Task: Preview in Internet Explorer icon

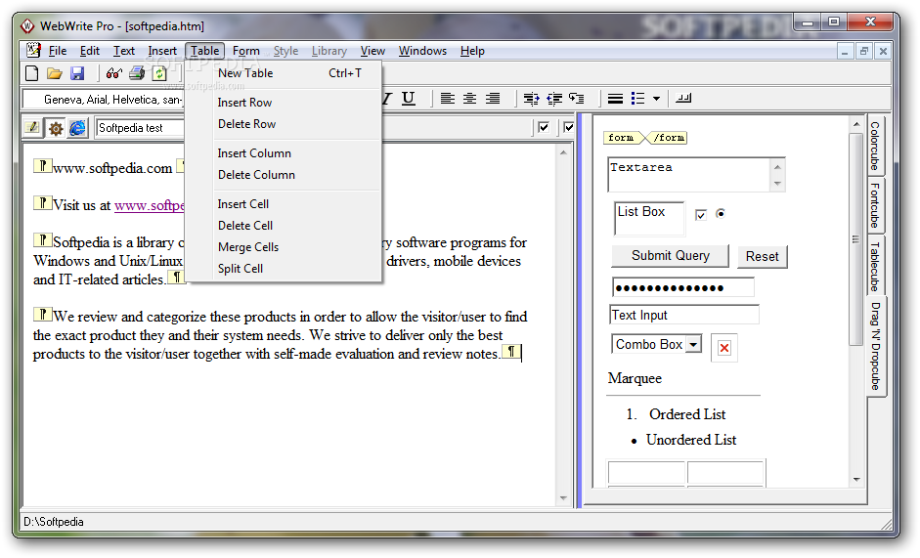Action: 77,128
